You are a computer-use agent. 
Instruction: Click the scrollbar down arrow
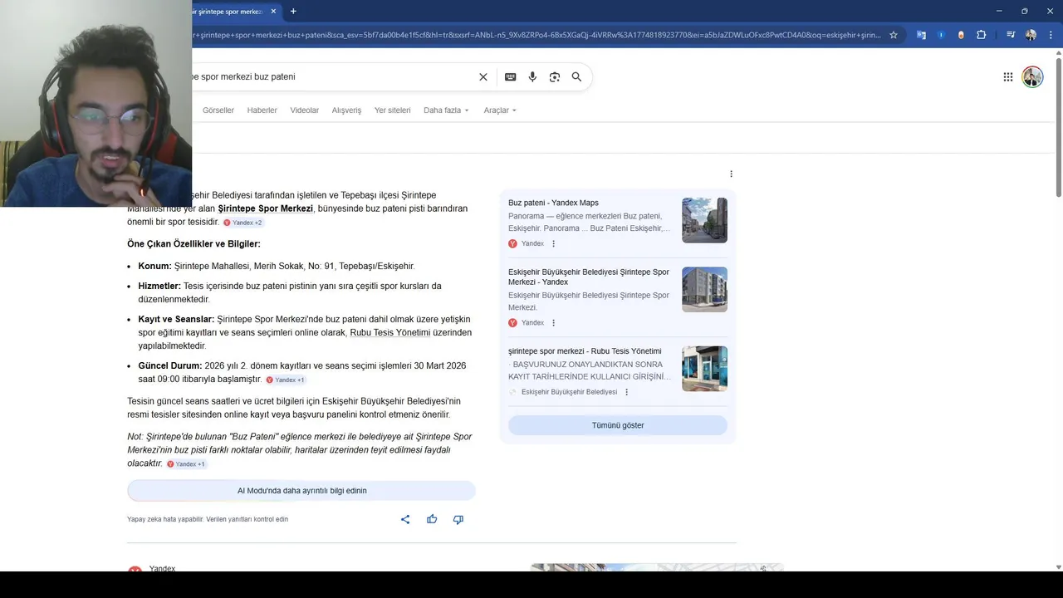point(1058,566)
